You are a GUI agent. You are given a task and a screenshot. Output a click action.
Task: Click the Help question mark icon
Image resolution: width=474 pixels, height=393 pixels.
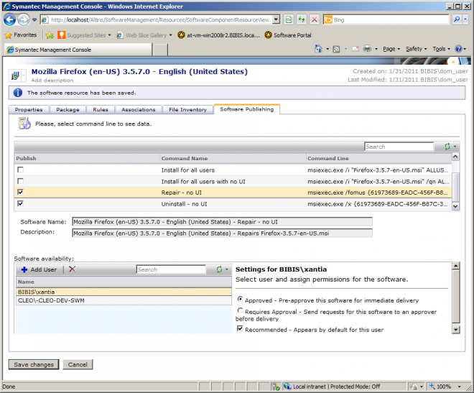click(x=458, y=49)
